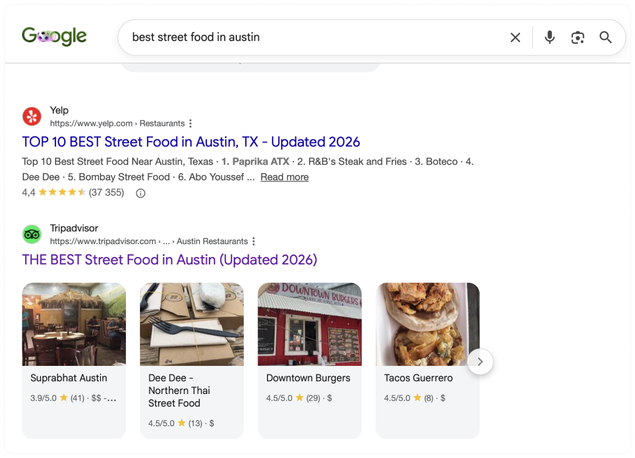Open the Tacos Guerrero photo
The image size is (635, 458).
click(x=427, y=324)
